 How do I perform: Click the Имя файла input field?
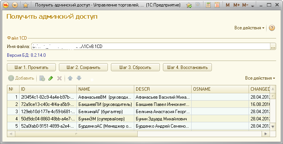pos(151,46)
